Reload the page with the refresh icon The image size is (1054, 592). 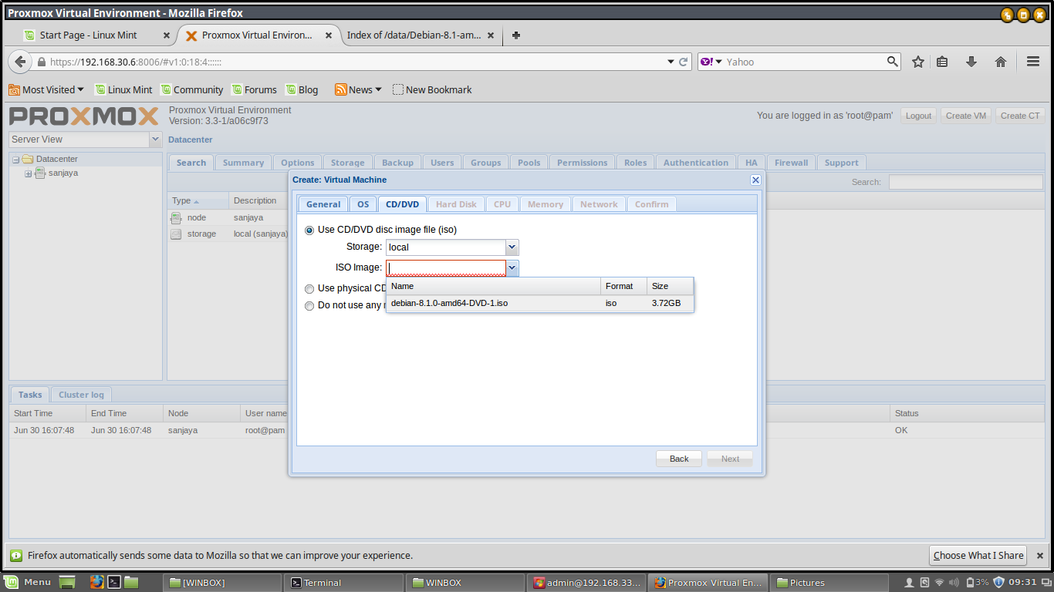tap(684, 62)
